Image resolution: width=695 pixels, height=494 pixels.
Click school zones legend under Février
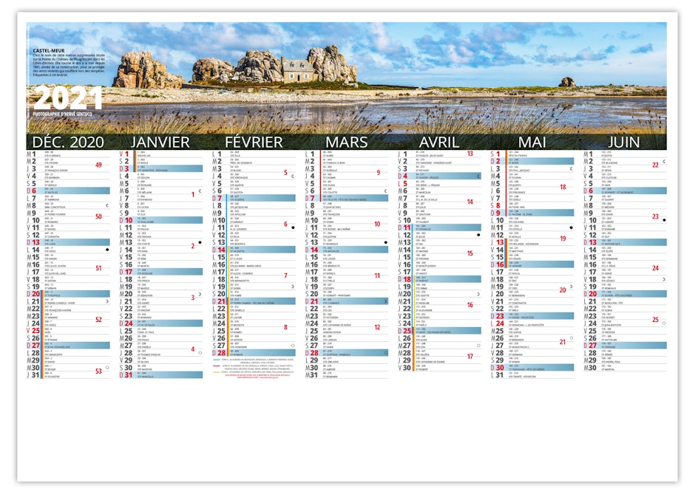click(254, 368)
